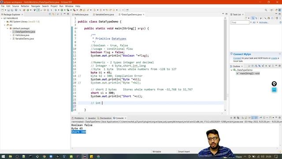
Task: Click the taskbar volume icon
Action: tap(263, 156)
